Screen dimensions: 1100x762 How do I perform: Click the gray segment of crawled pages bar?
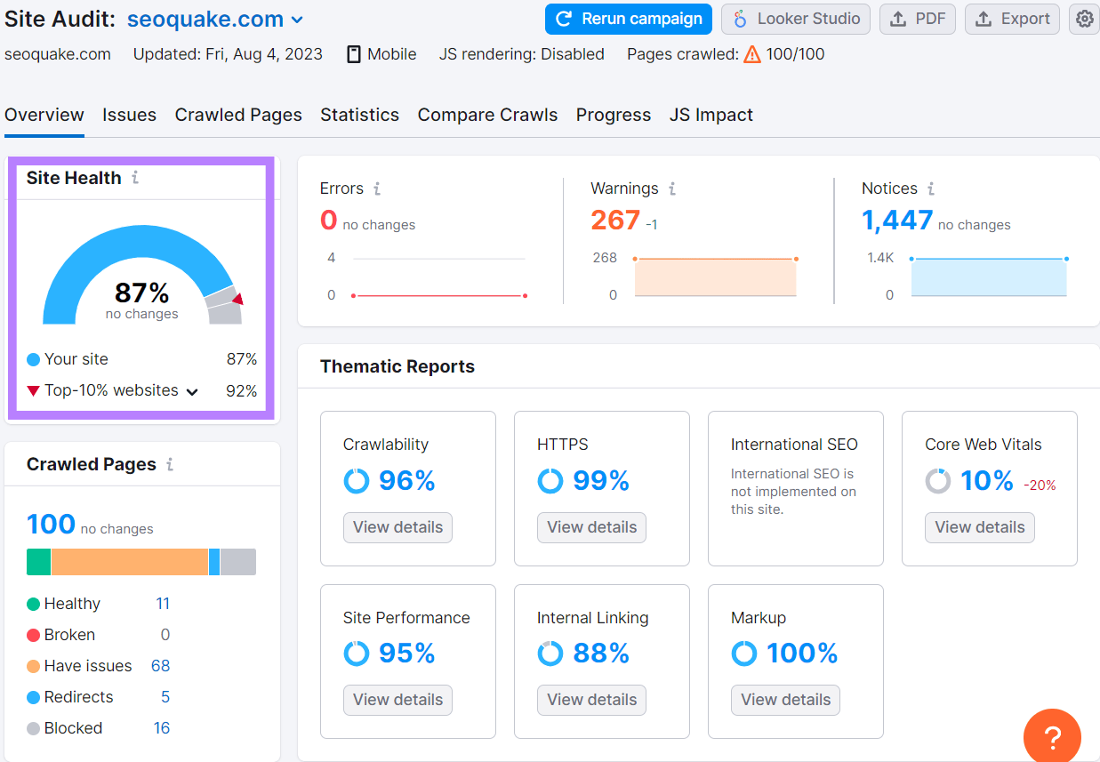point(238,562)
